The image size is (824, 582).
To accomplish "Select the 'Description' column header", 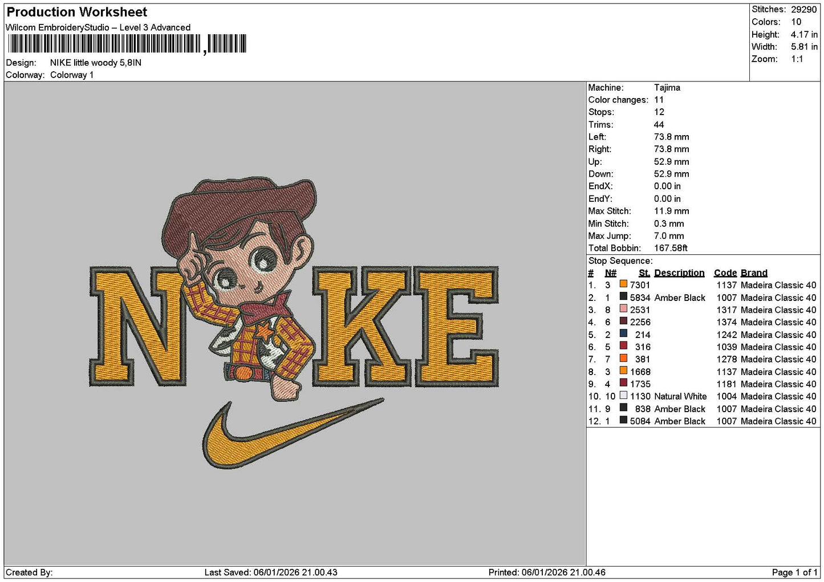I will tap(679, 273).
